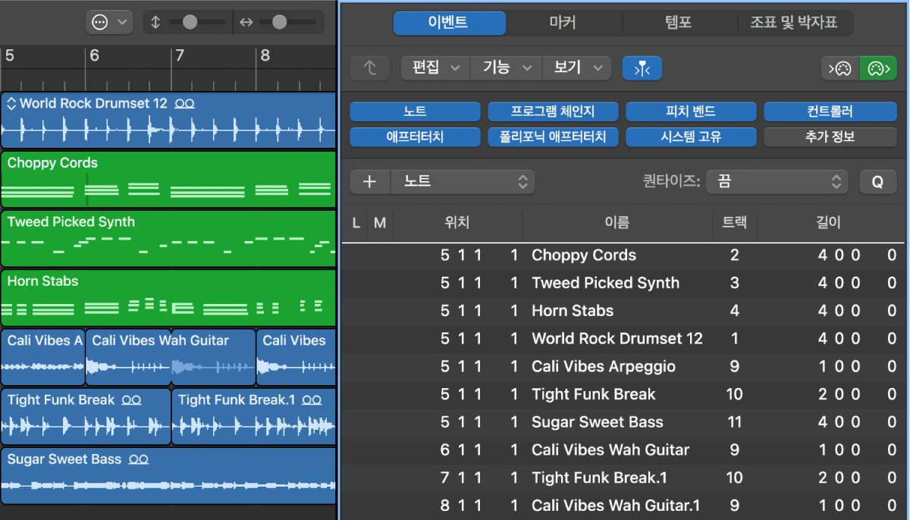Expand the 보기 dropdown menu
This screenshot has height=520, width=910.
click(576, 68)
